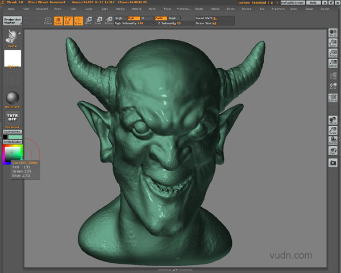The image size is (341, 273).
Task: Select the Scale mode icon in top toolbar
Action: tap(98, 21)
